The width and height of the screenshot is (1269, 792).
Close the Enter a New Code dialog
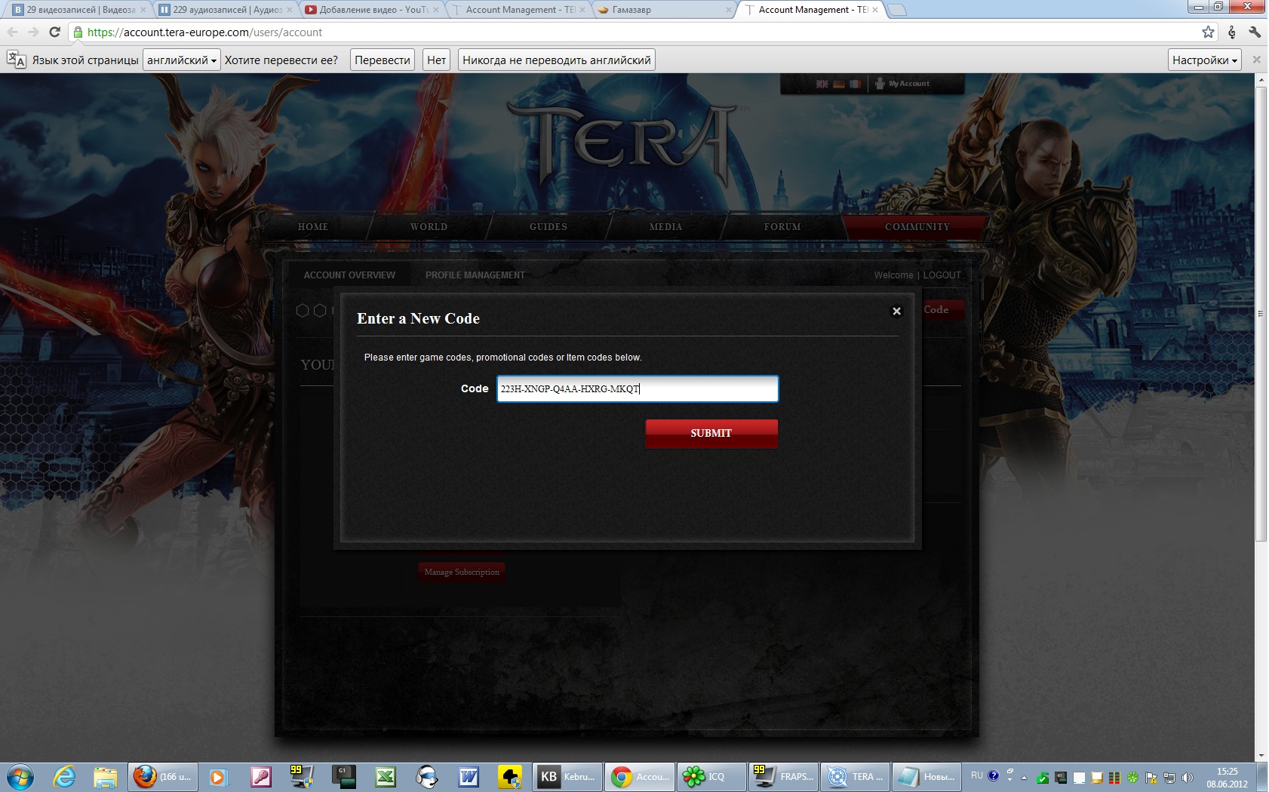(896, 311)
